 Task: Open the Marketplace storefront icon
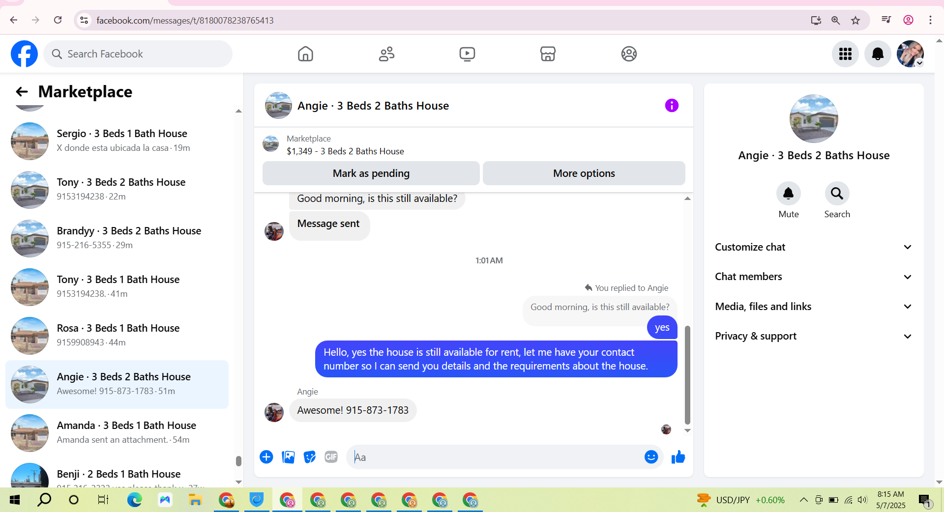[548, 54]
